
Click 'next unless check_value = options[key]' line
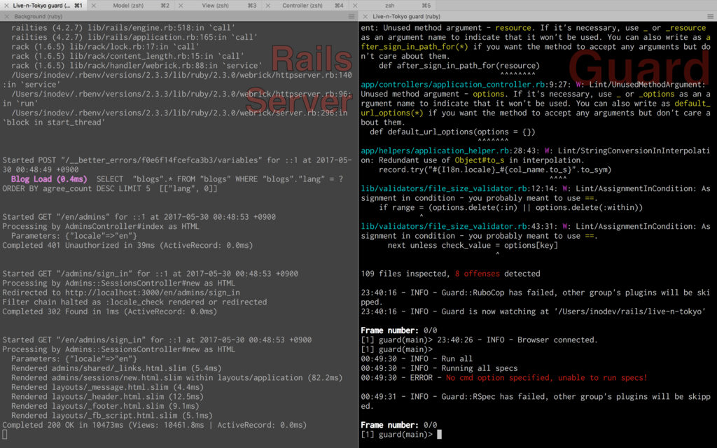[473, 246]
